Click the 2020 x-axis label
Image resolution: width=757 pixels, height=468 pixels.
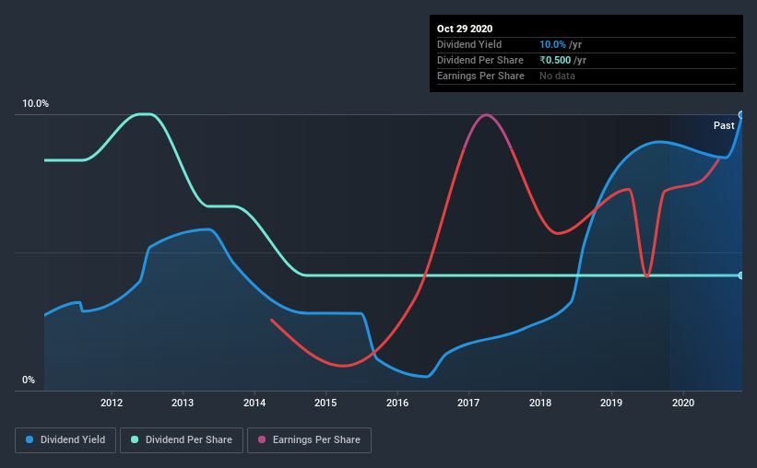(683, 403)
